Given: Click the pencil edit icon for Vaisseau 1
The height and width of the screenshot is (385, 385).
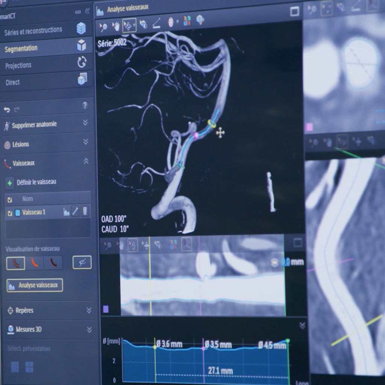Looking at the screenshot, I should [x=76, y=212].
